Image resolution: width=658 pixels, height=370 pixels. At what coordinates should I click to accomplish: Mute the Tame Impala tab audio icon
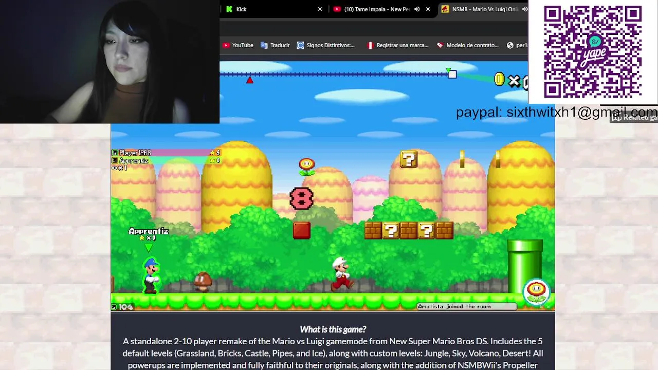[417, 9]
